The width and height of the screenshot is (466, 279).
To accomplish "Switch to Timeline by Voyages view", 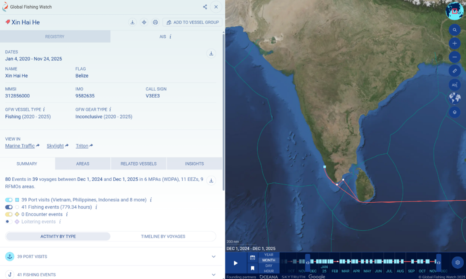I will tap(163, 236).
